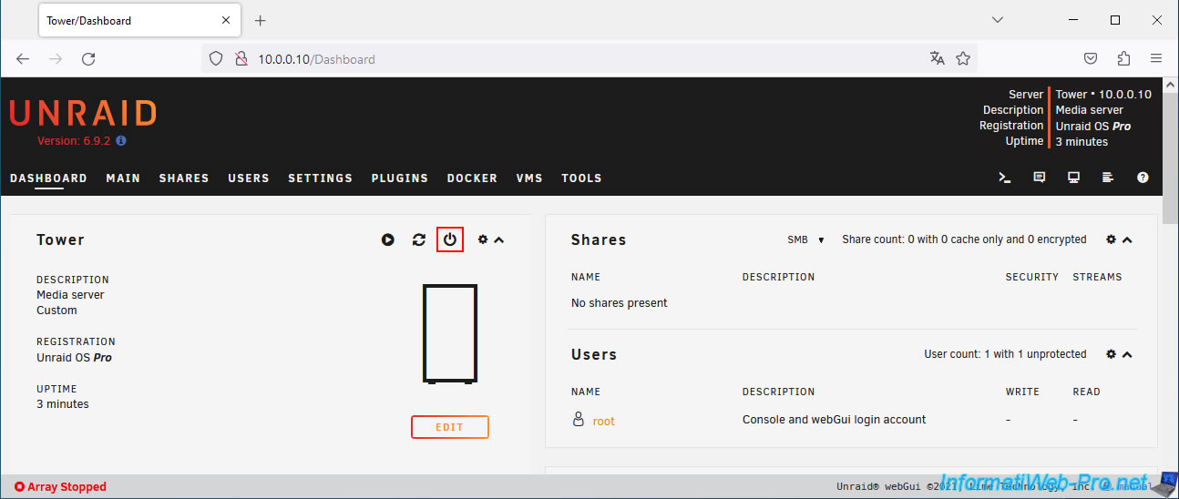Open Tower panel settings gear
Viewport: 1179px width, 499px height.
tap(483, 239)
